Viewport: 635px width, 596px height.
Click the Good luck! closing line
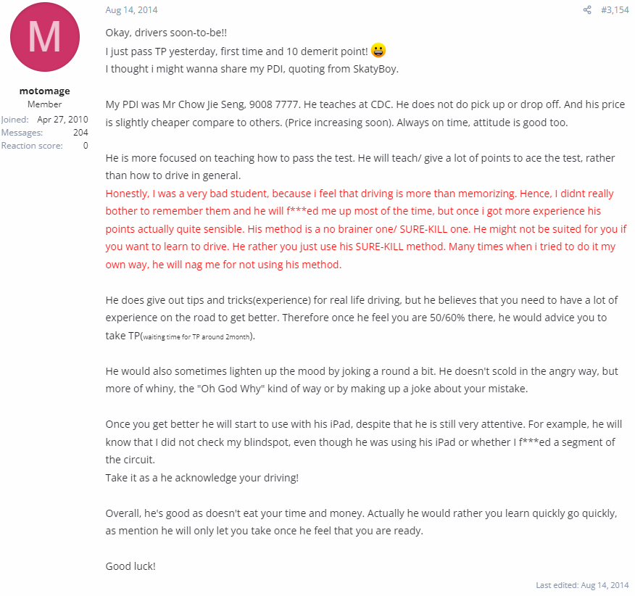coord(130,566)
